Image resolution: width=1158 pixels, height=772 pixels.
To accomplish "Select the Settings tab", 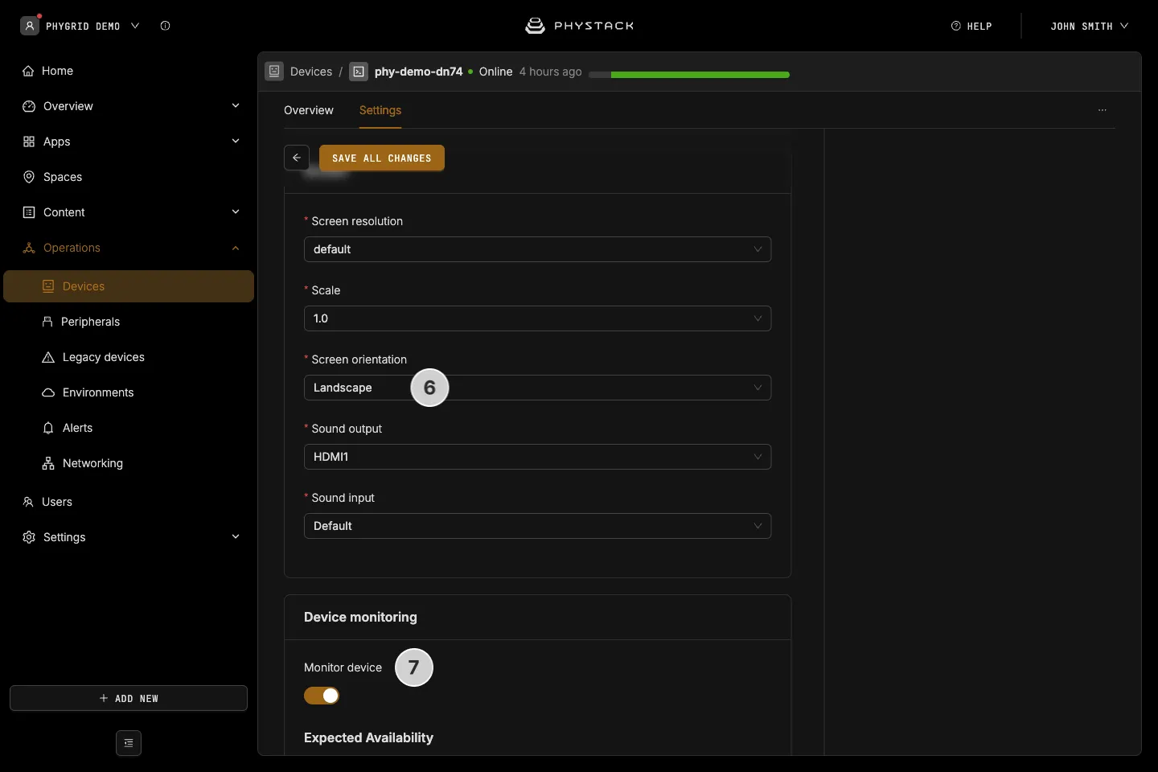I will 380,110.
